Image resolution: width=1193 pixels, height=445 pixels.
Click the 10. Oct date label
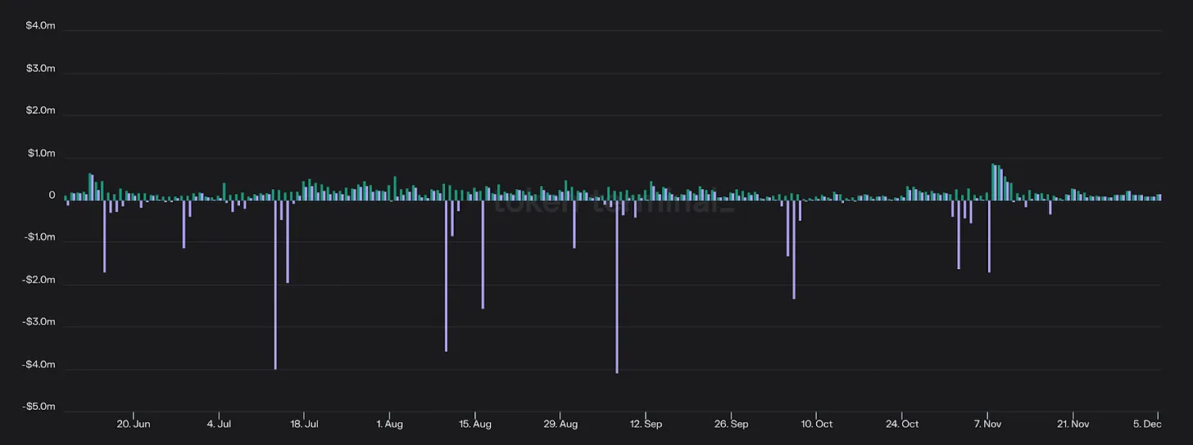coord(817,425)
